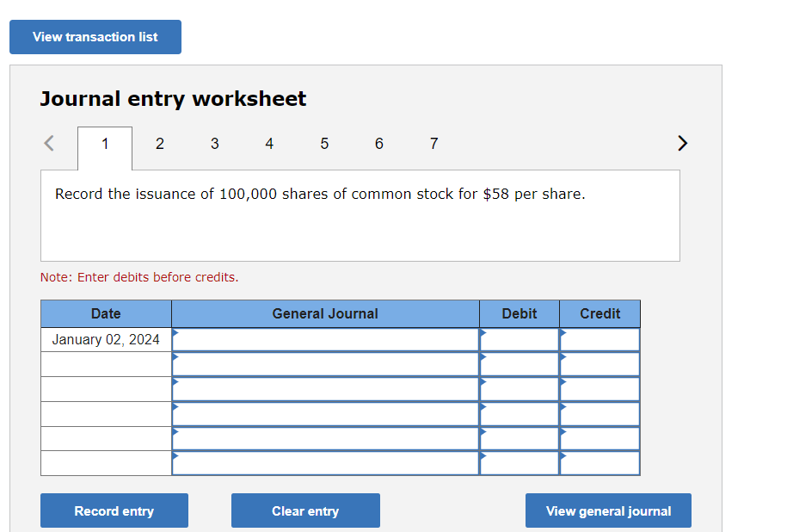The height and width of the screenshot is (532, 787).
Task: Click the Clear entry button
Action: [305, 510]
